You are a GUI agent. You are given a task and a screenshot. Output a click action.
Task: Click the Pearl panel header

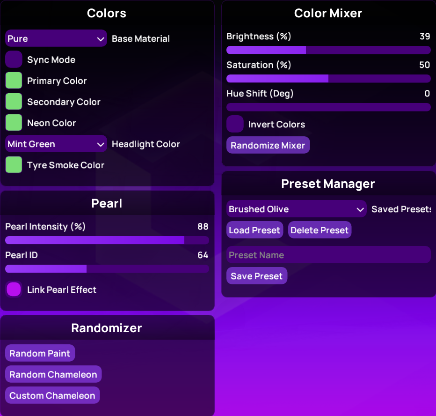107,203
